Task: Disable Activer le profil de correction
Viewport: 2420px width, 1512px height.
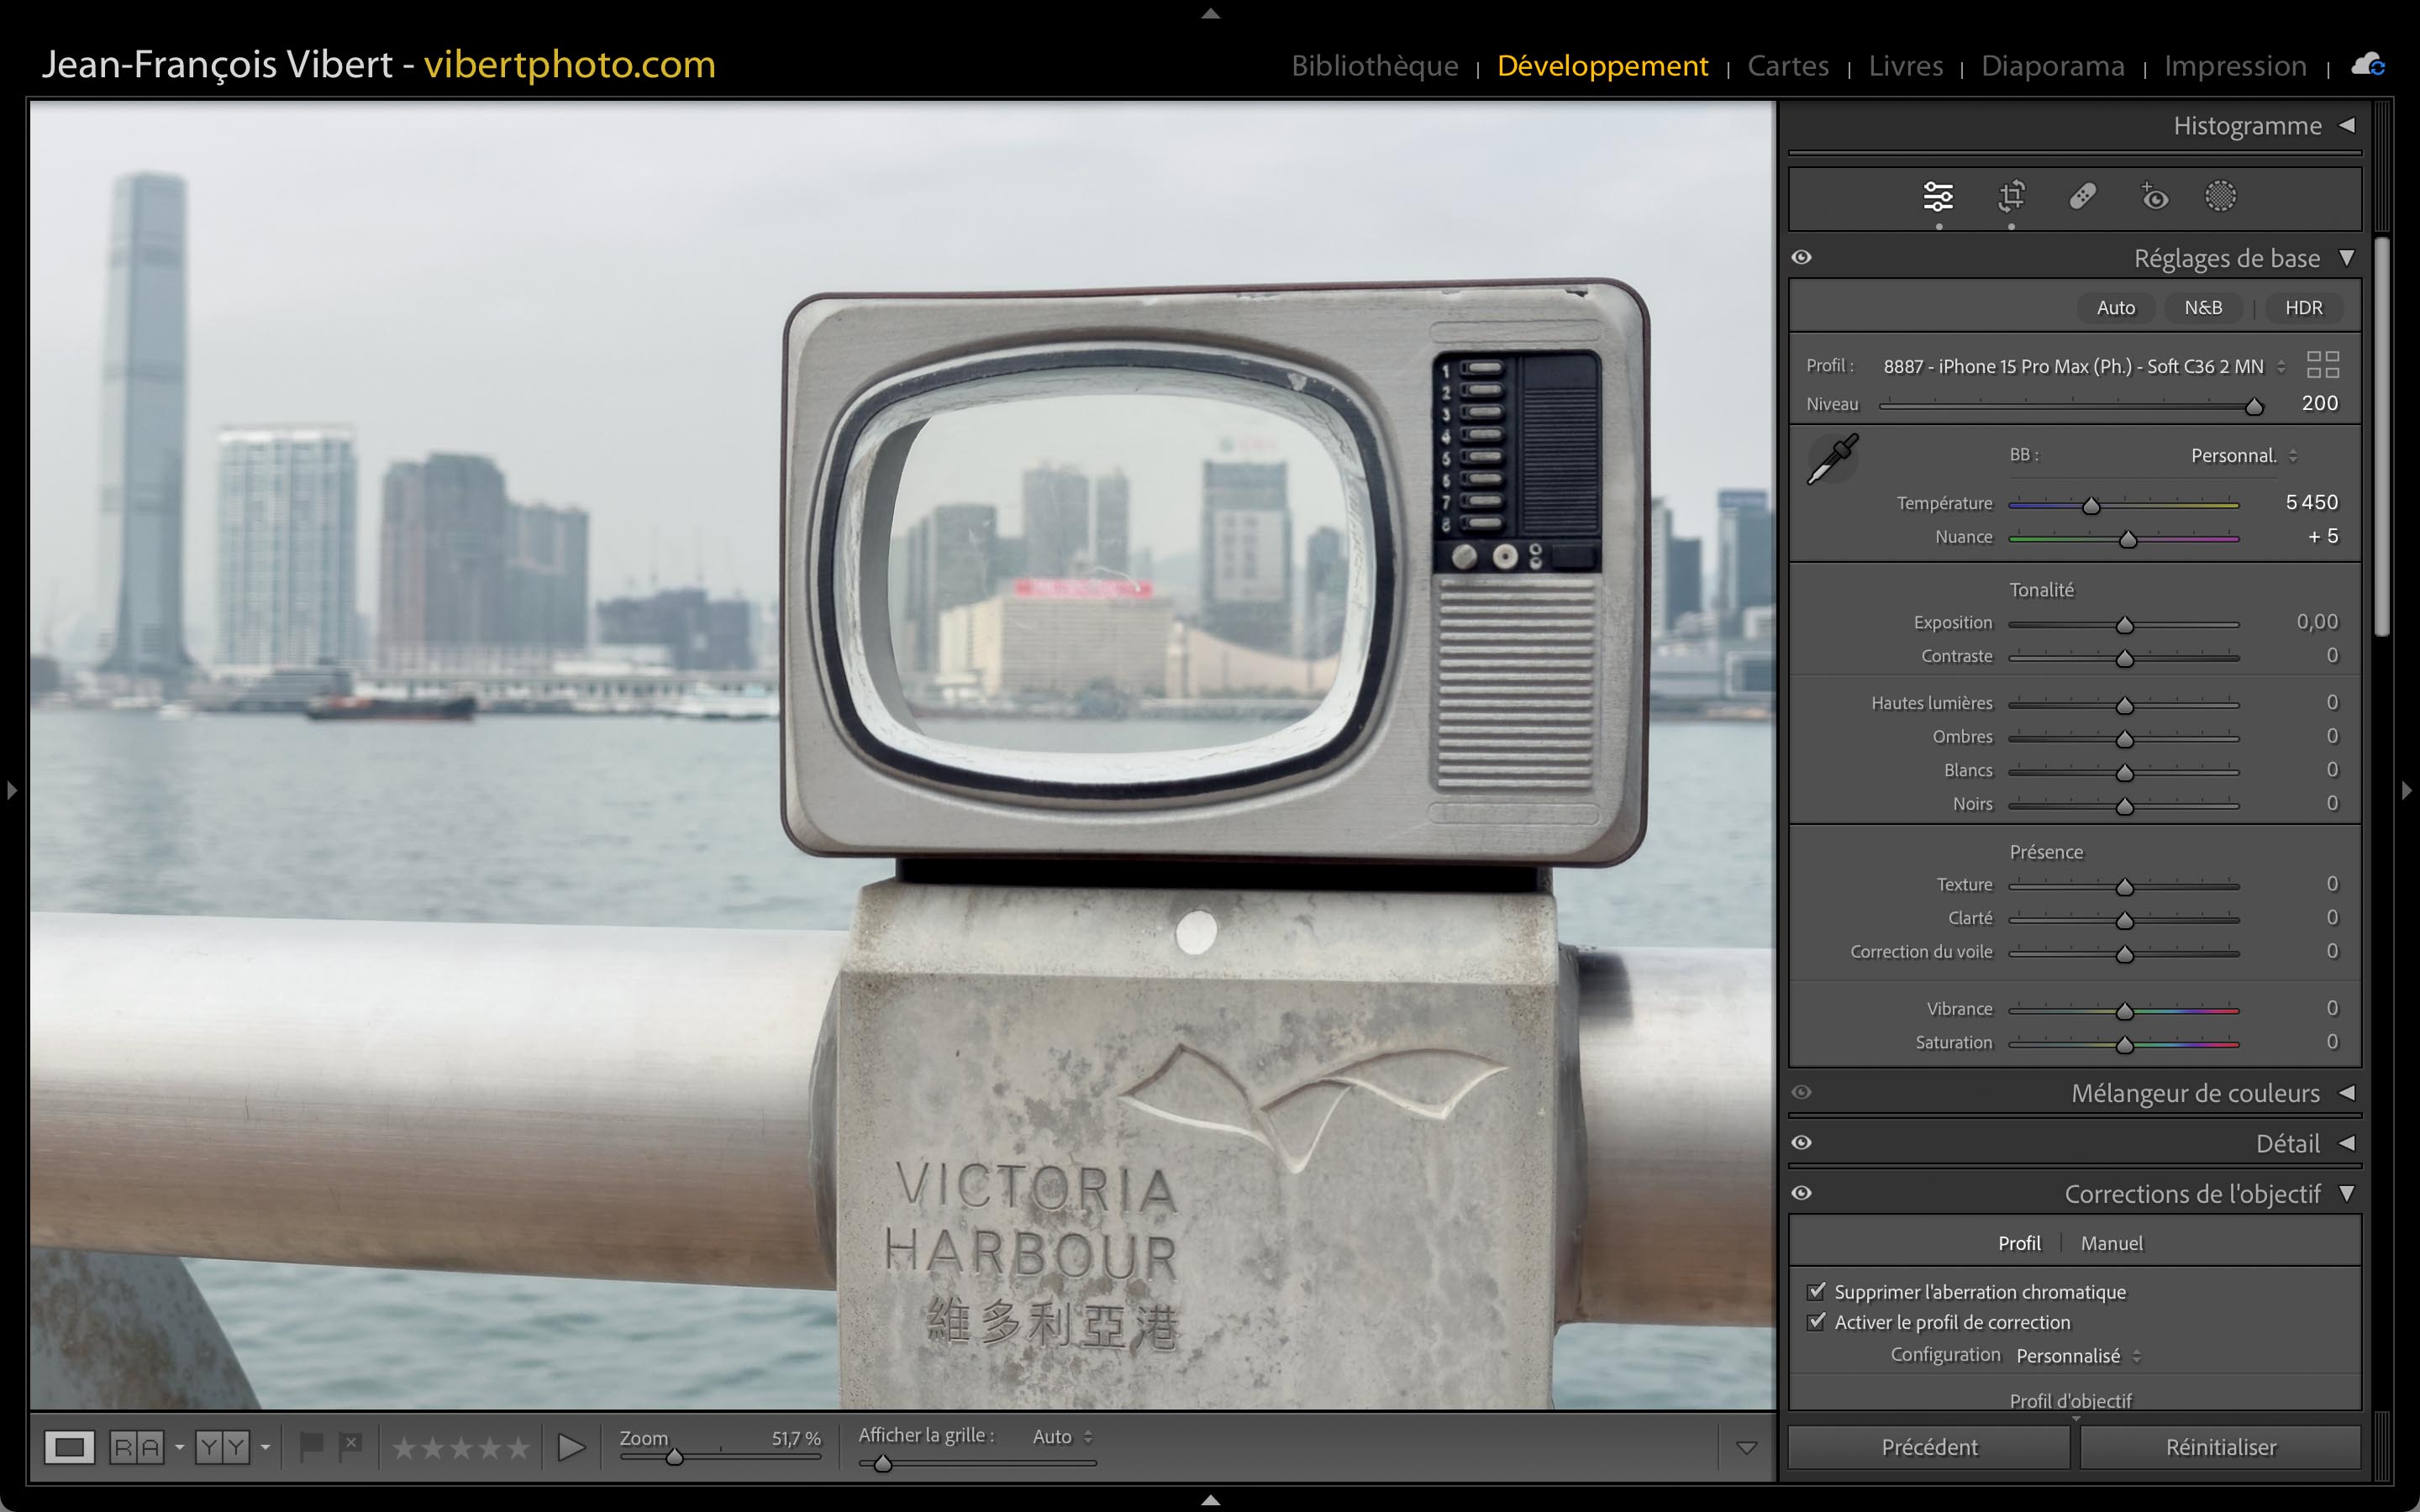Action: click(x=1817, y=1322)
